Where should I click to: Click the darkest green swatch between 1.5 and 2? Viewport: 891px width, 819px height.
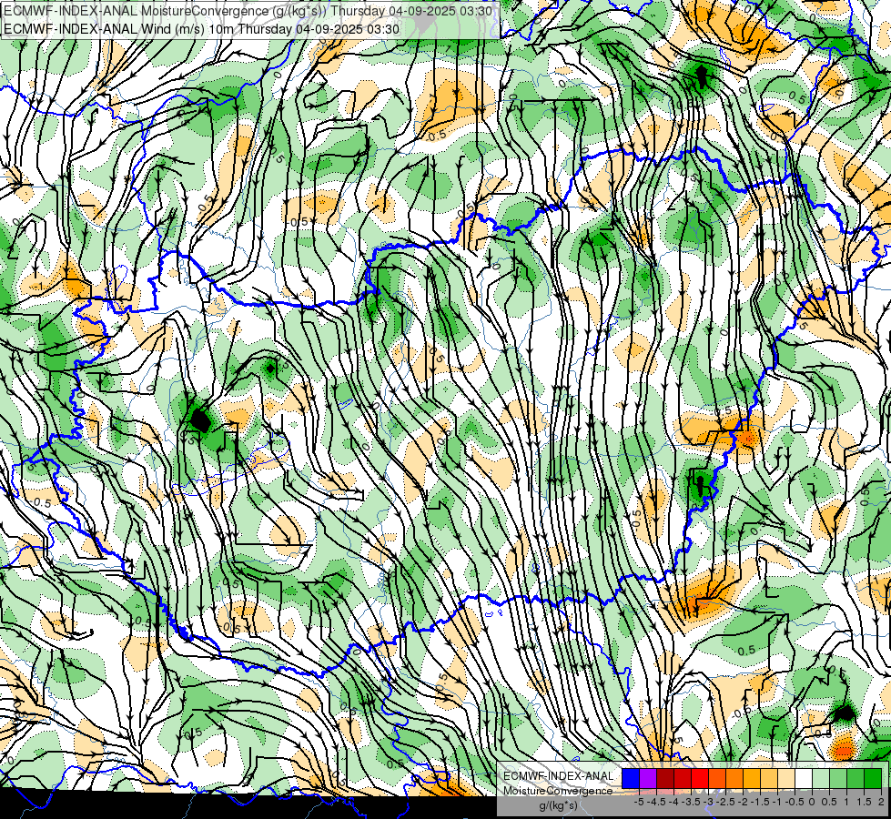click(873, 778)
